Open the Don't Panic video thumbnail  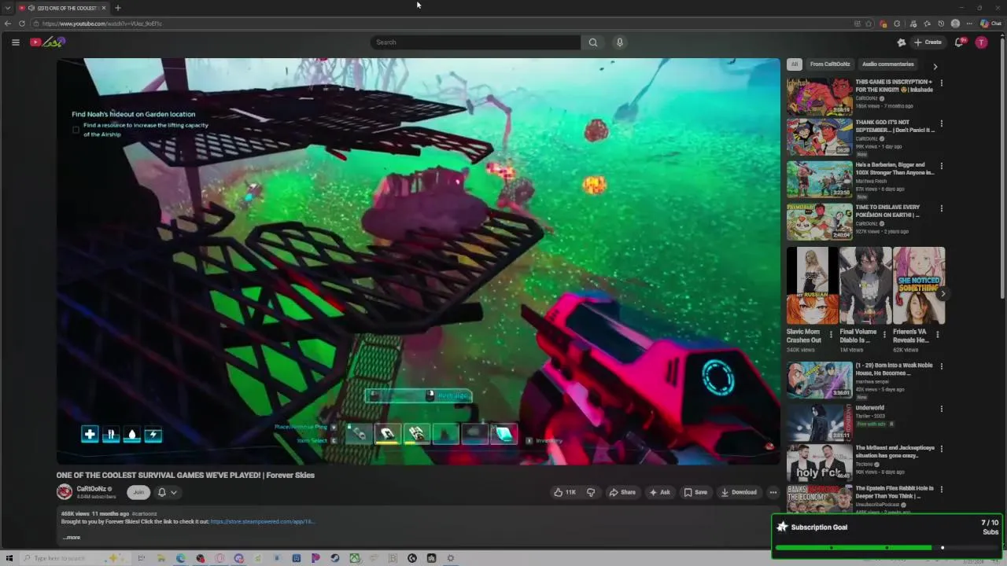pos(820,137)
